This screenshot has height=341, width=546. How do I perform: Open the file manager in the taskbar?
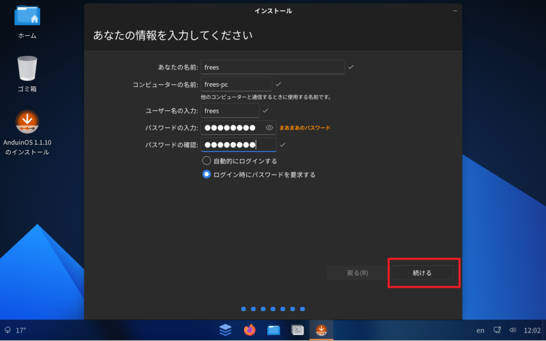pyautogui.click(x=274, y=330)
